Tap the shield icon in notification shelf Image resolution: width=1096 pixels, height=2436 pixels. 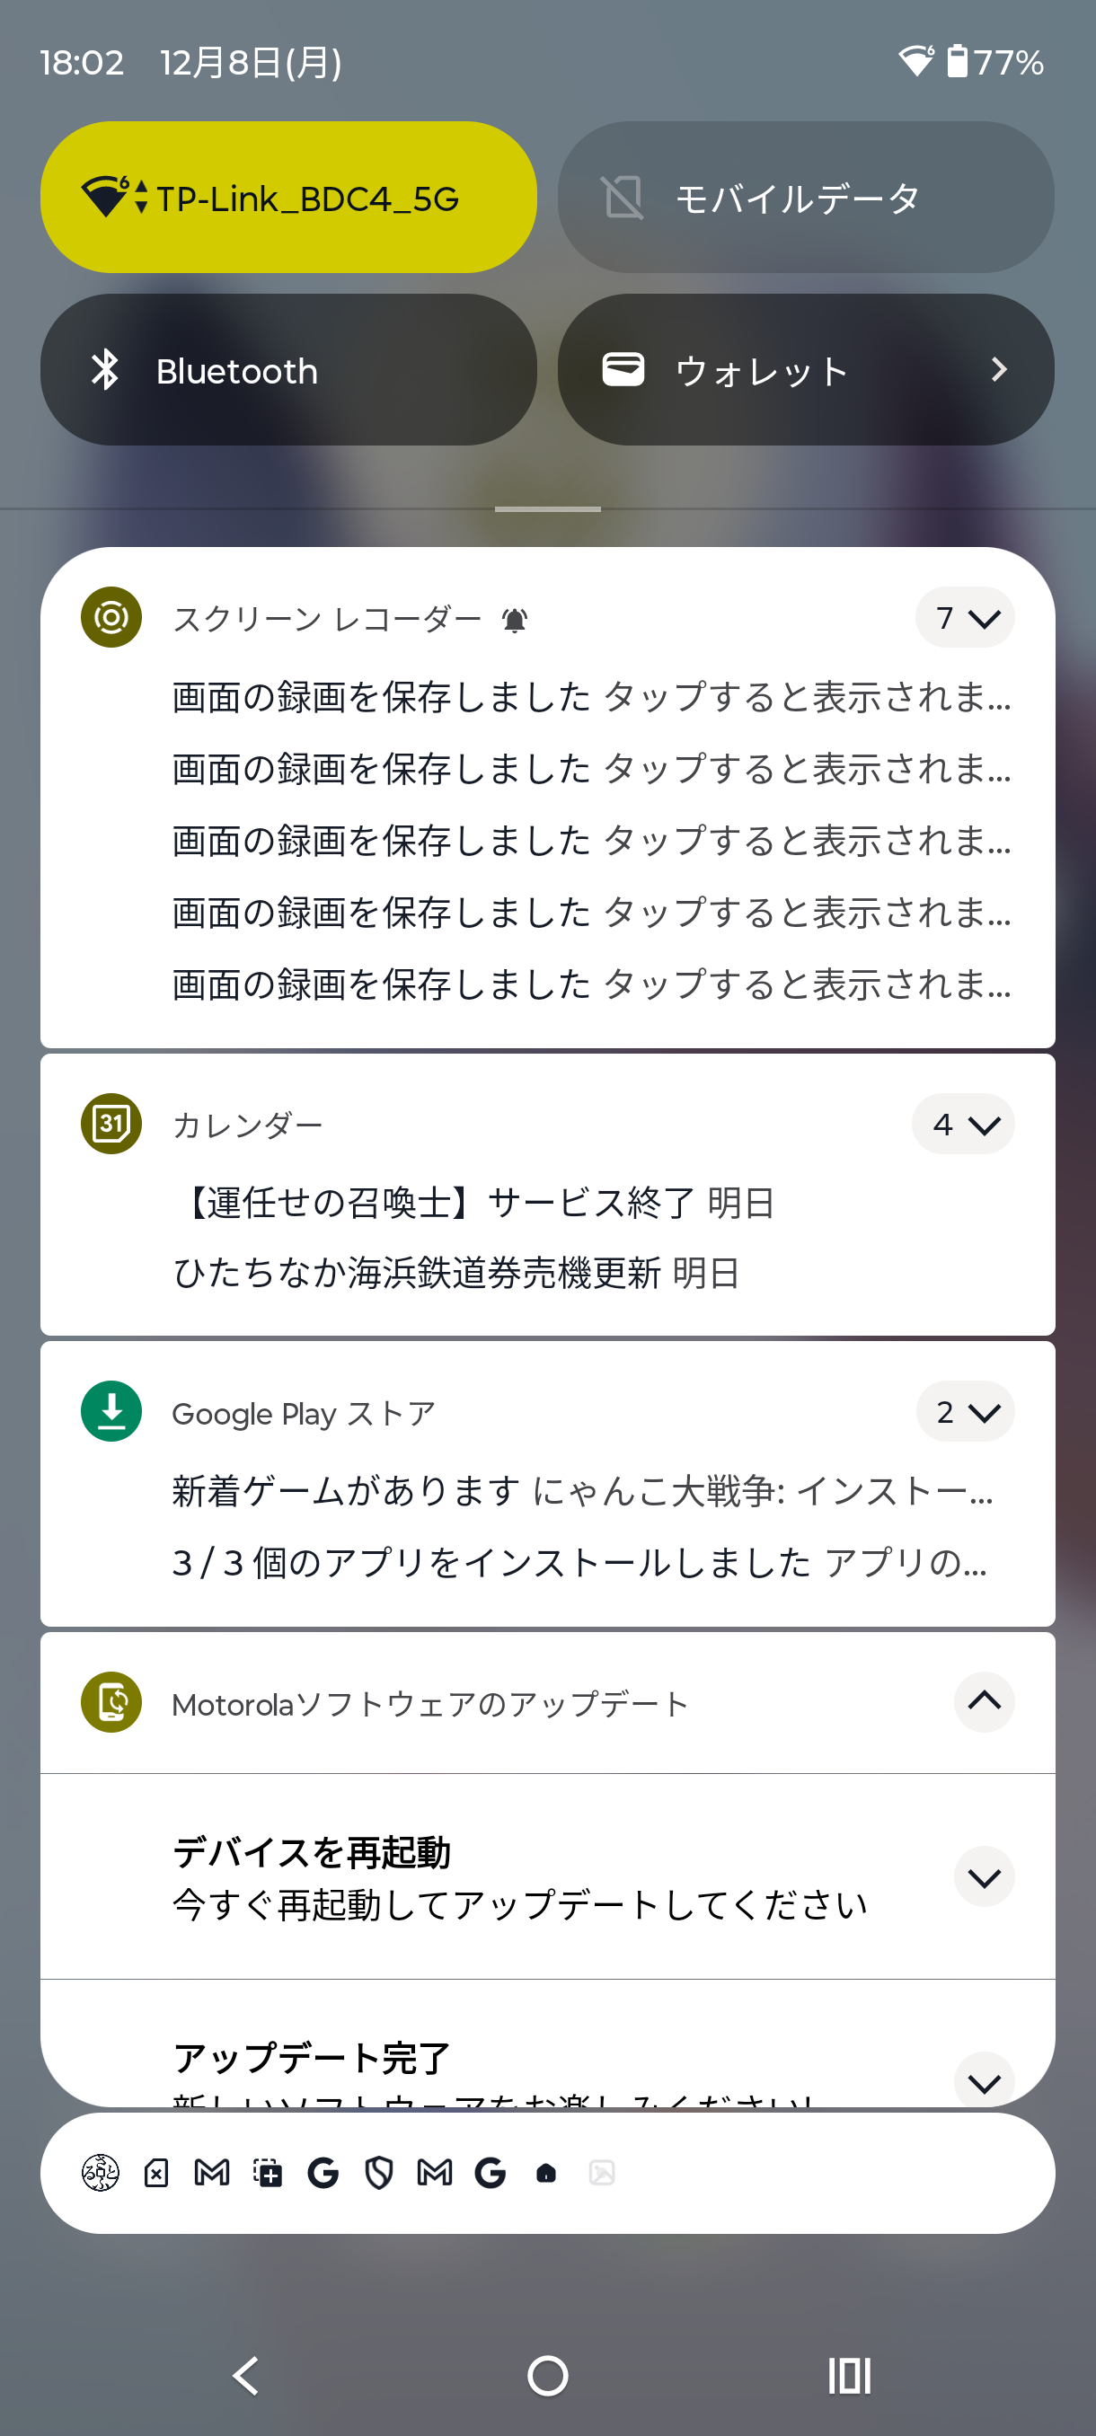[x=378, y=2173]
